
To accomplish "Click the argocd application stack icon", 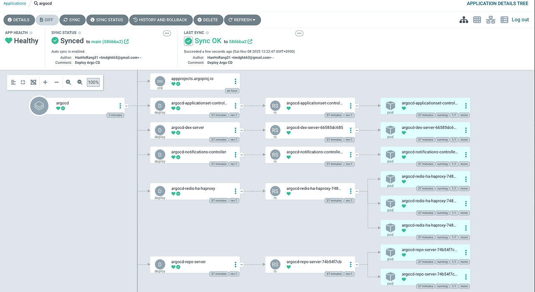I will pos(39,106).
